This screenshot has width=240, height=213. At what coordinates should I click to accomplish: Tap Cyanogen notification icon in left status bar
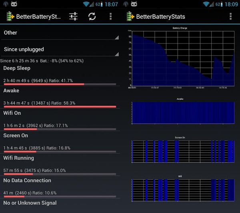pos(15,4)
